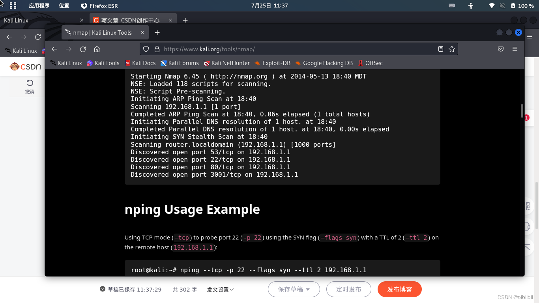Reload the nmap Kali Tools page
This screenshot has width=539, height=303.
83,49
